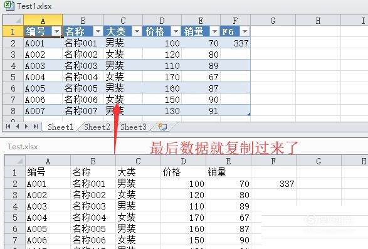Select row 8 header in Test1.xlsx

click(x=13, y=110)
